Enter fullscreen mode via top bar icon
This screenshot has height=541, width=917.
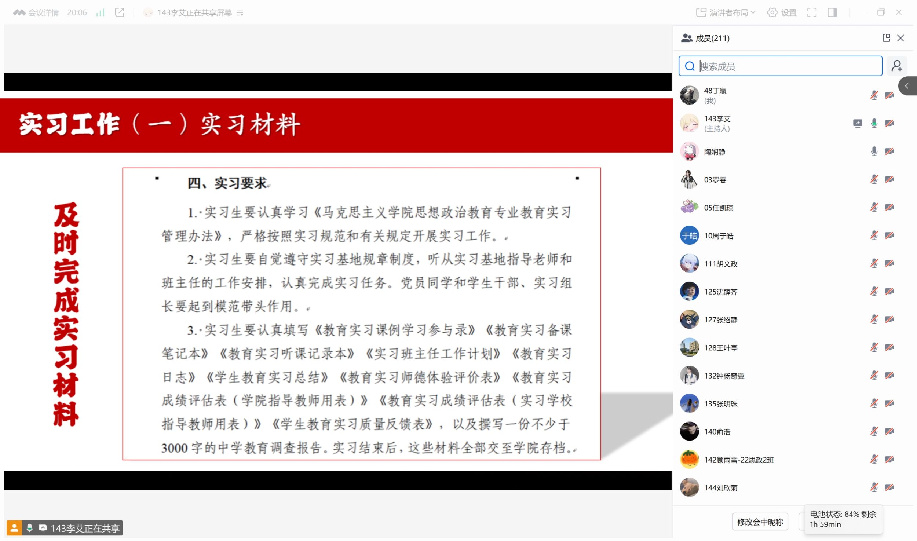coord(811,12)
